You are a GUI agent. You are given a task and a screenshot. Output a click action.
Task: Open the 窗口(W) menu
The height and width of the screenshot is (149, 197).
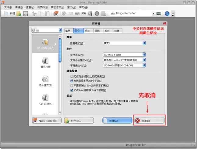tap(72, 7)
